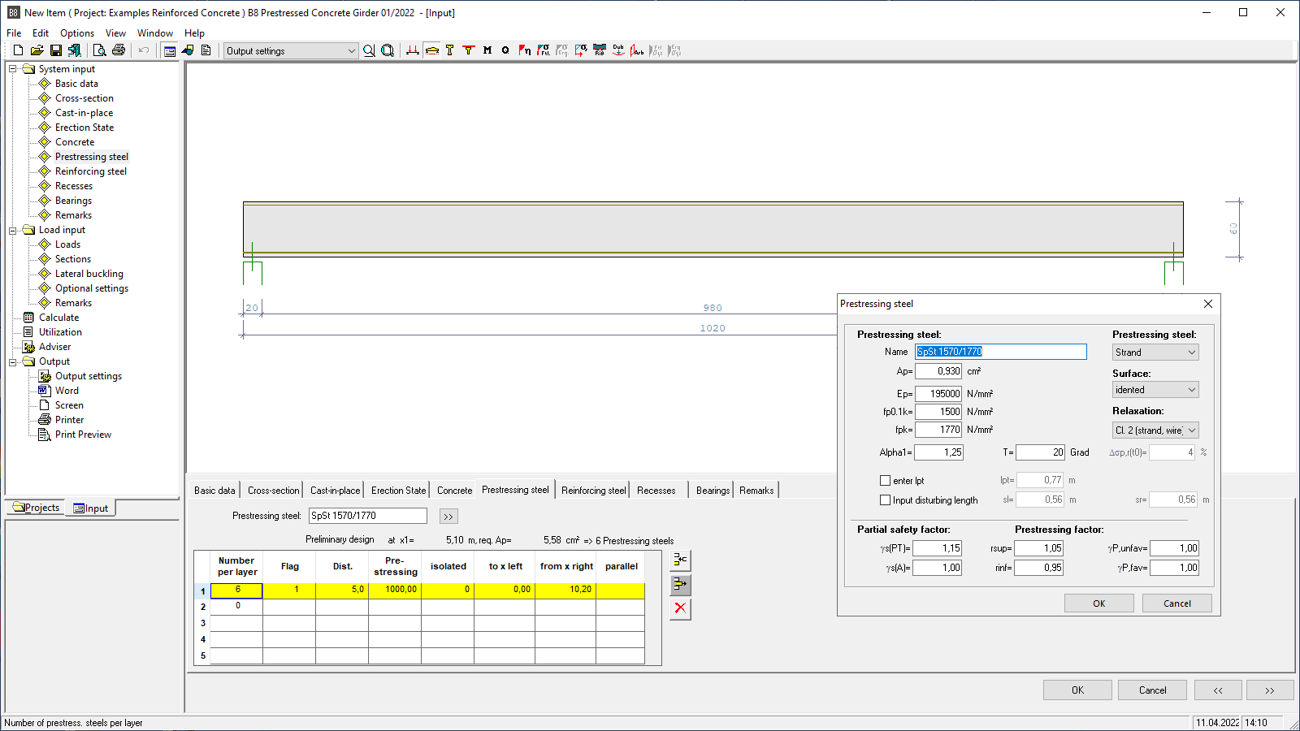Click the red supports toolbar icon
The width and height of the screenshot is (1300, 731).
413,50
